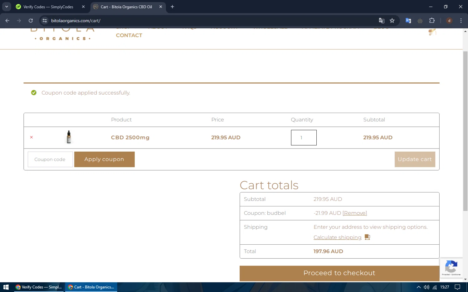Click the coupon discount -21.99 AUD
The image size is (468, 292).
(327, 213)
